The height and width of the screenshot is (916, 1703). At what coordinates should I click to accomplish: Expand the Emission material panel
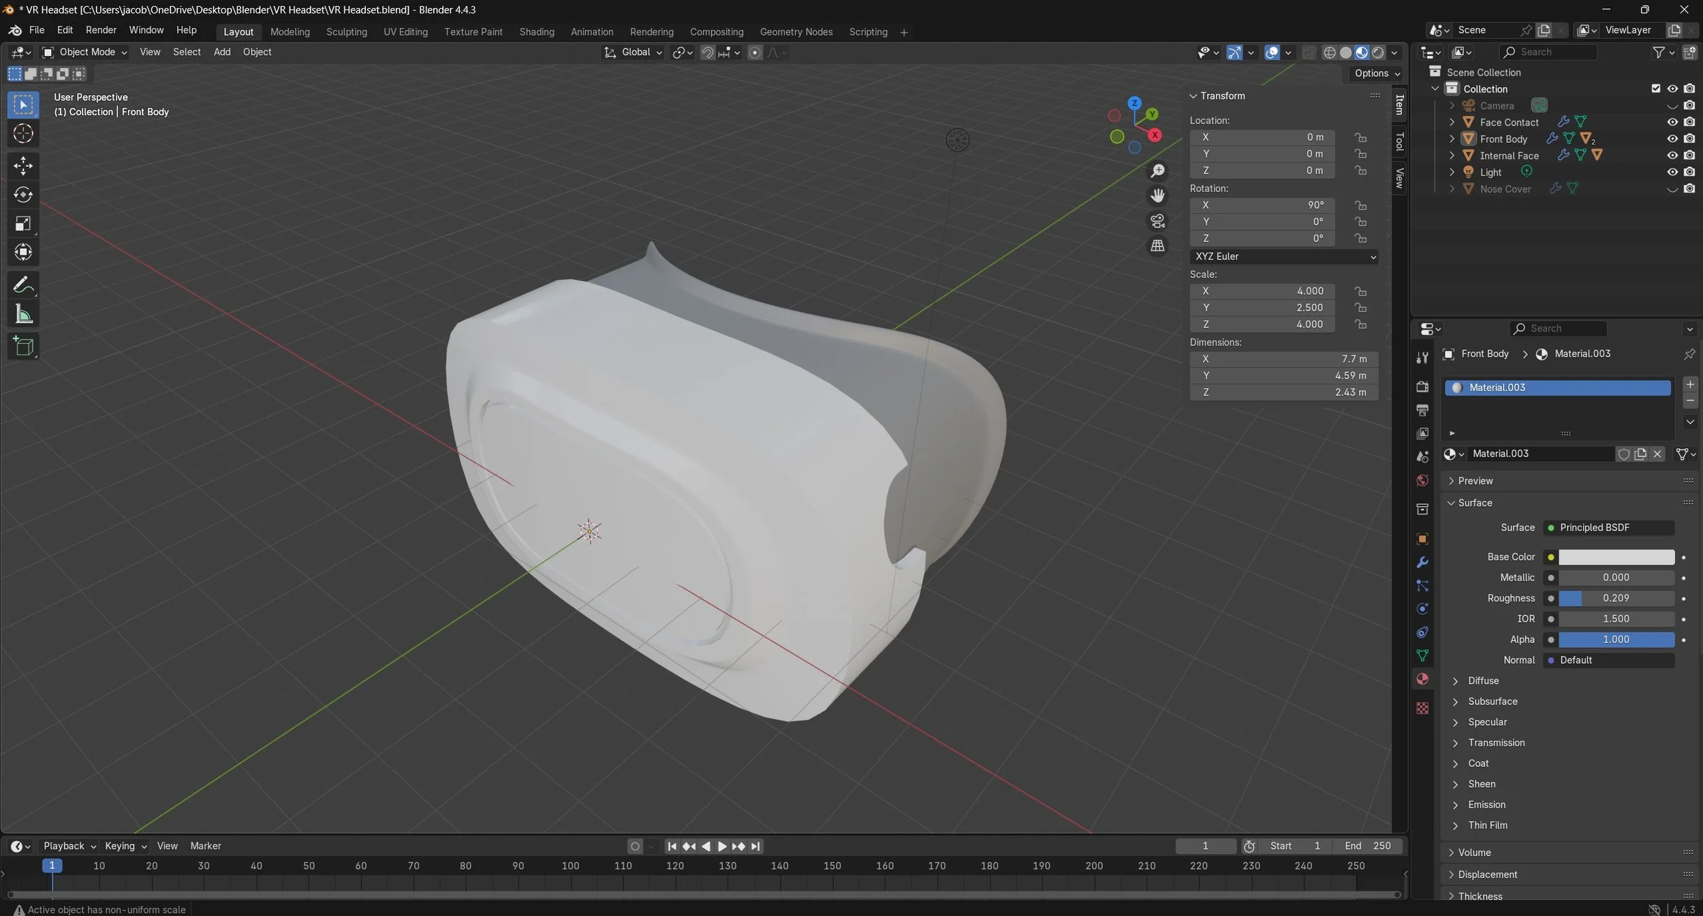(1486, 805)
